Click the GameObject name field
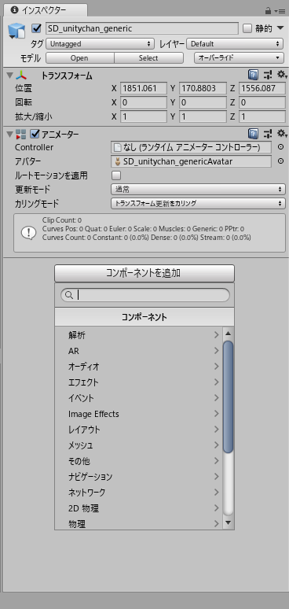This screenshot has width=289, height=609. point(142,28)
